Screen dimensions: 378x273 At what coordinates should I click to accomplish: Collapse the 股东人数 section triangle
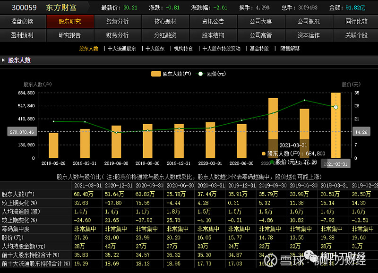click(3, 60)
